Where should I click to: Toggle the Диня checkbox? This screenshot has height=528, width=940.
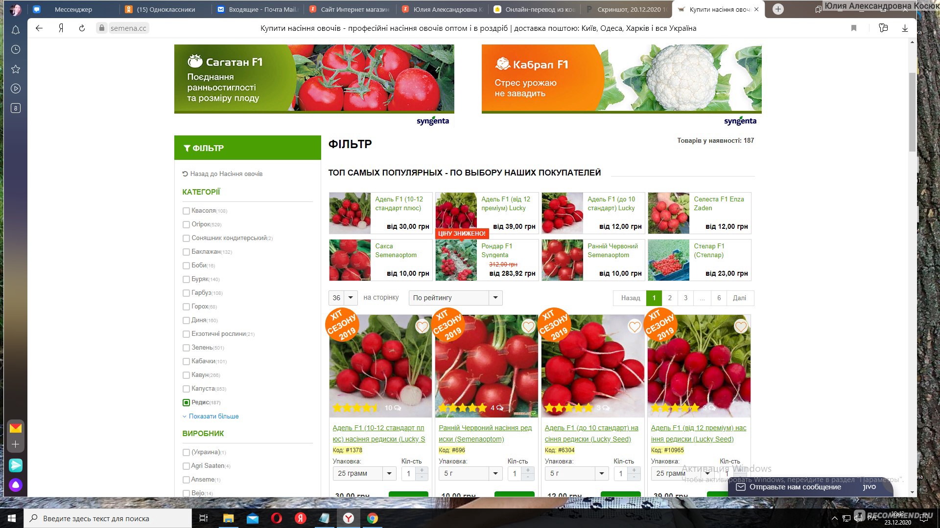pyautogui.click(x=186, y=320)
